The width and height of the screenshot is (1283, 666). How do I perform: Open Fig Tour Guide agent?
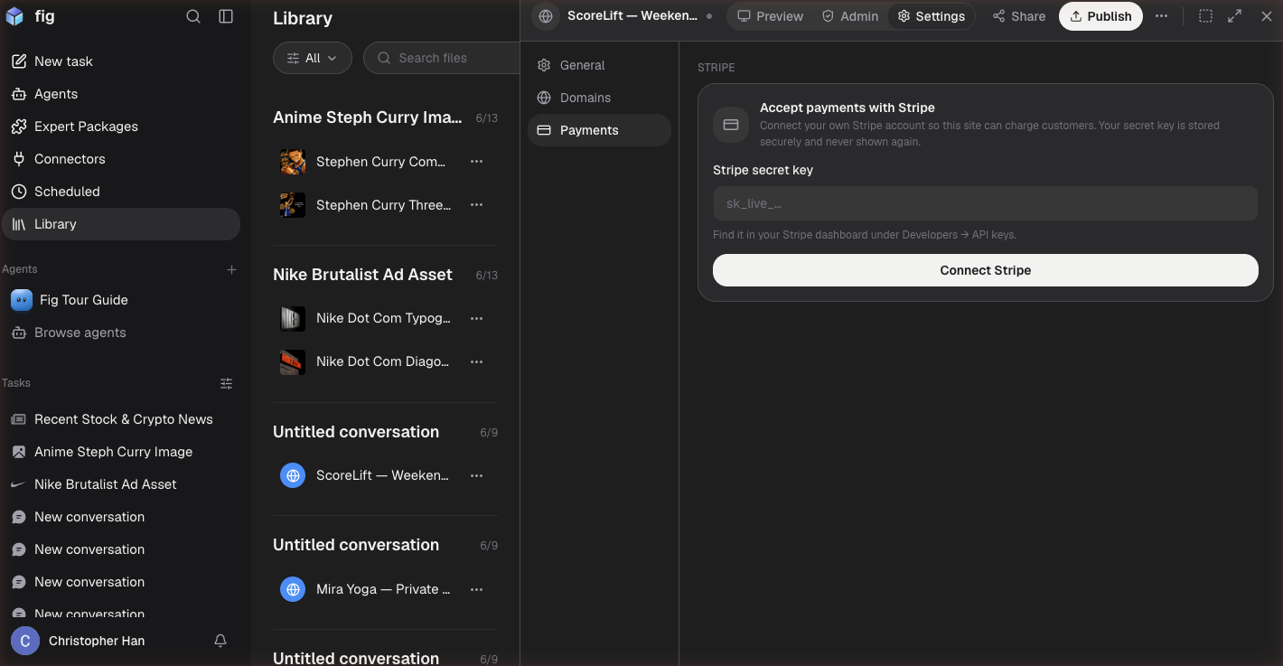coord(121,300)
